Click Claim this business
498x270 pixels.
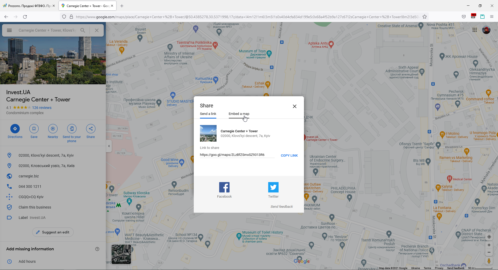(53, 207)
